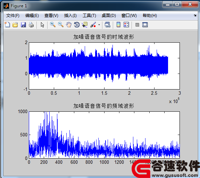The height and width of the screenshot is (178, 200).
Task: Click the Hide Plot Tools icon
Action: [x=137, y=25]
